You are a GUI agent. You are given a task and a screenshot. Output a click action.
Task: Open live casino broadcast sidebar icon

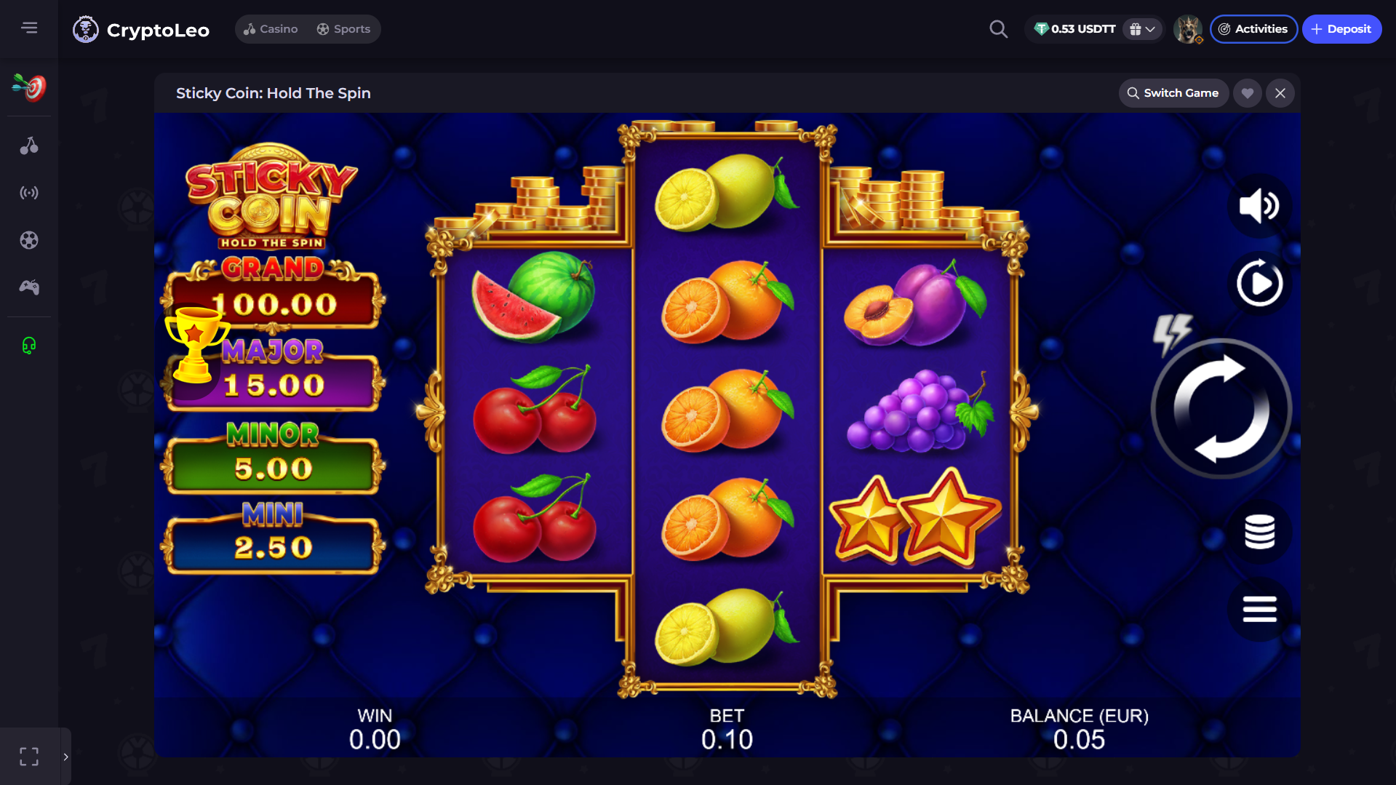click(x=29, y=193)
